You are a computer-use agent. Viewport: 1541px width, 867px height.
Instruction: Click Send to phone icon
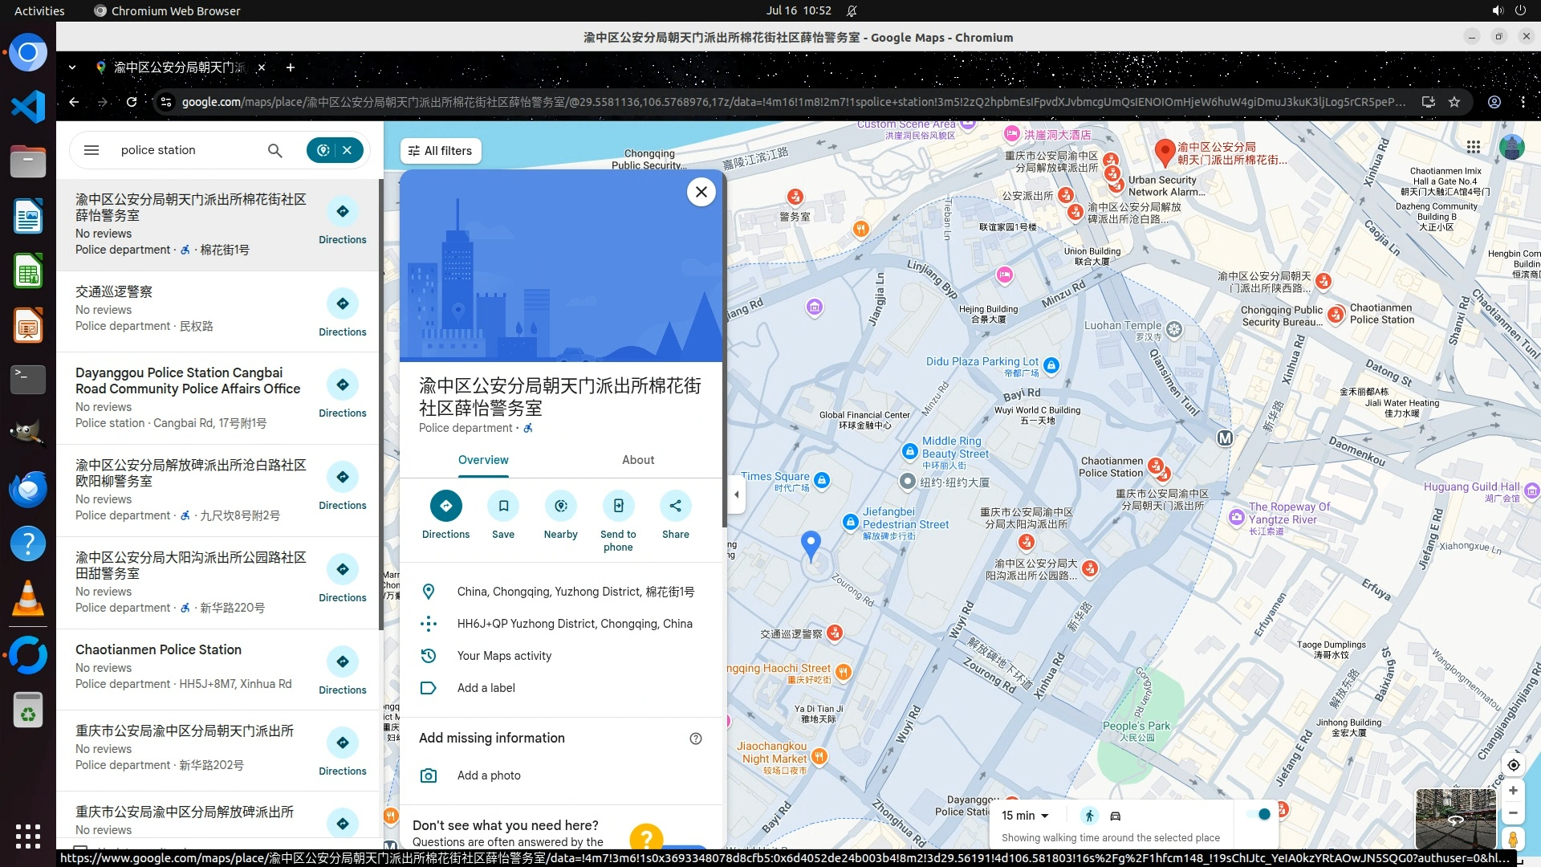[x=618, y=506]
